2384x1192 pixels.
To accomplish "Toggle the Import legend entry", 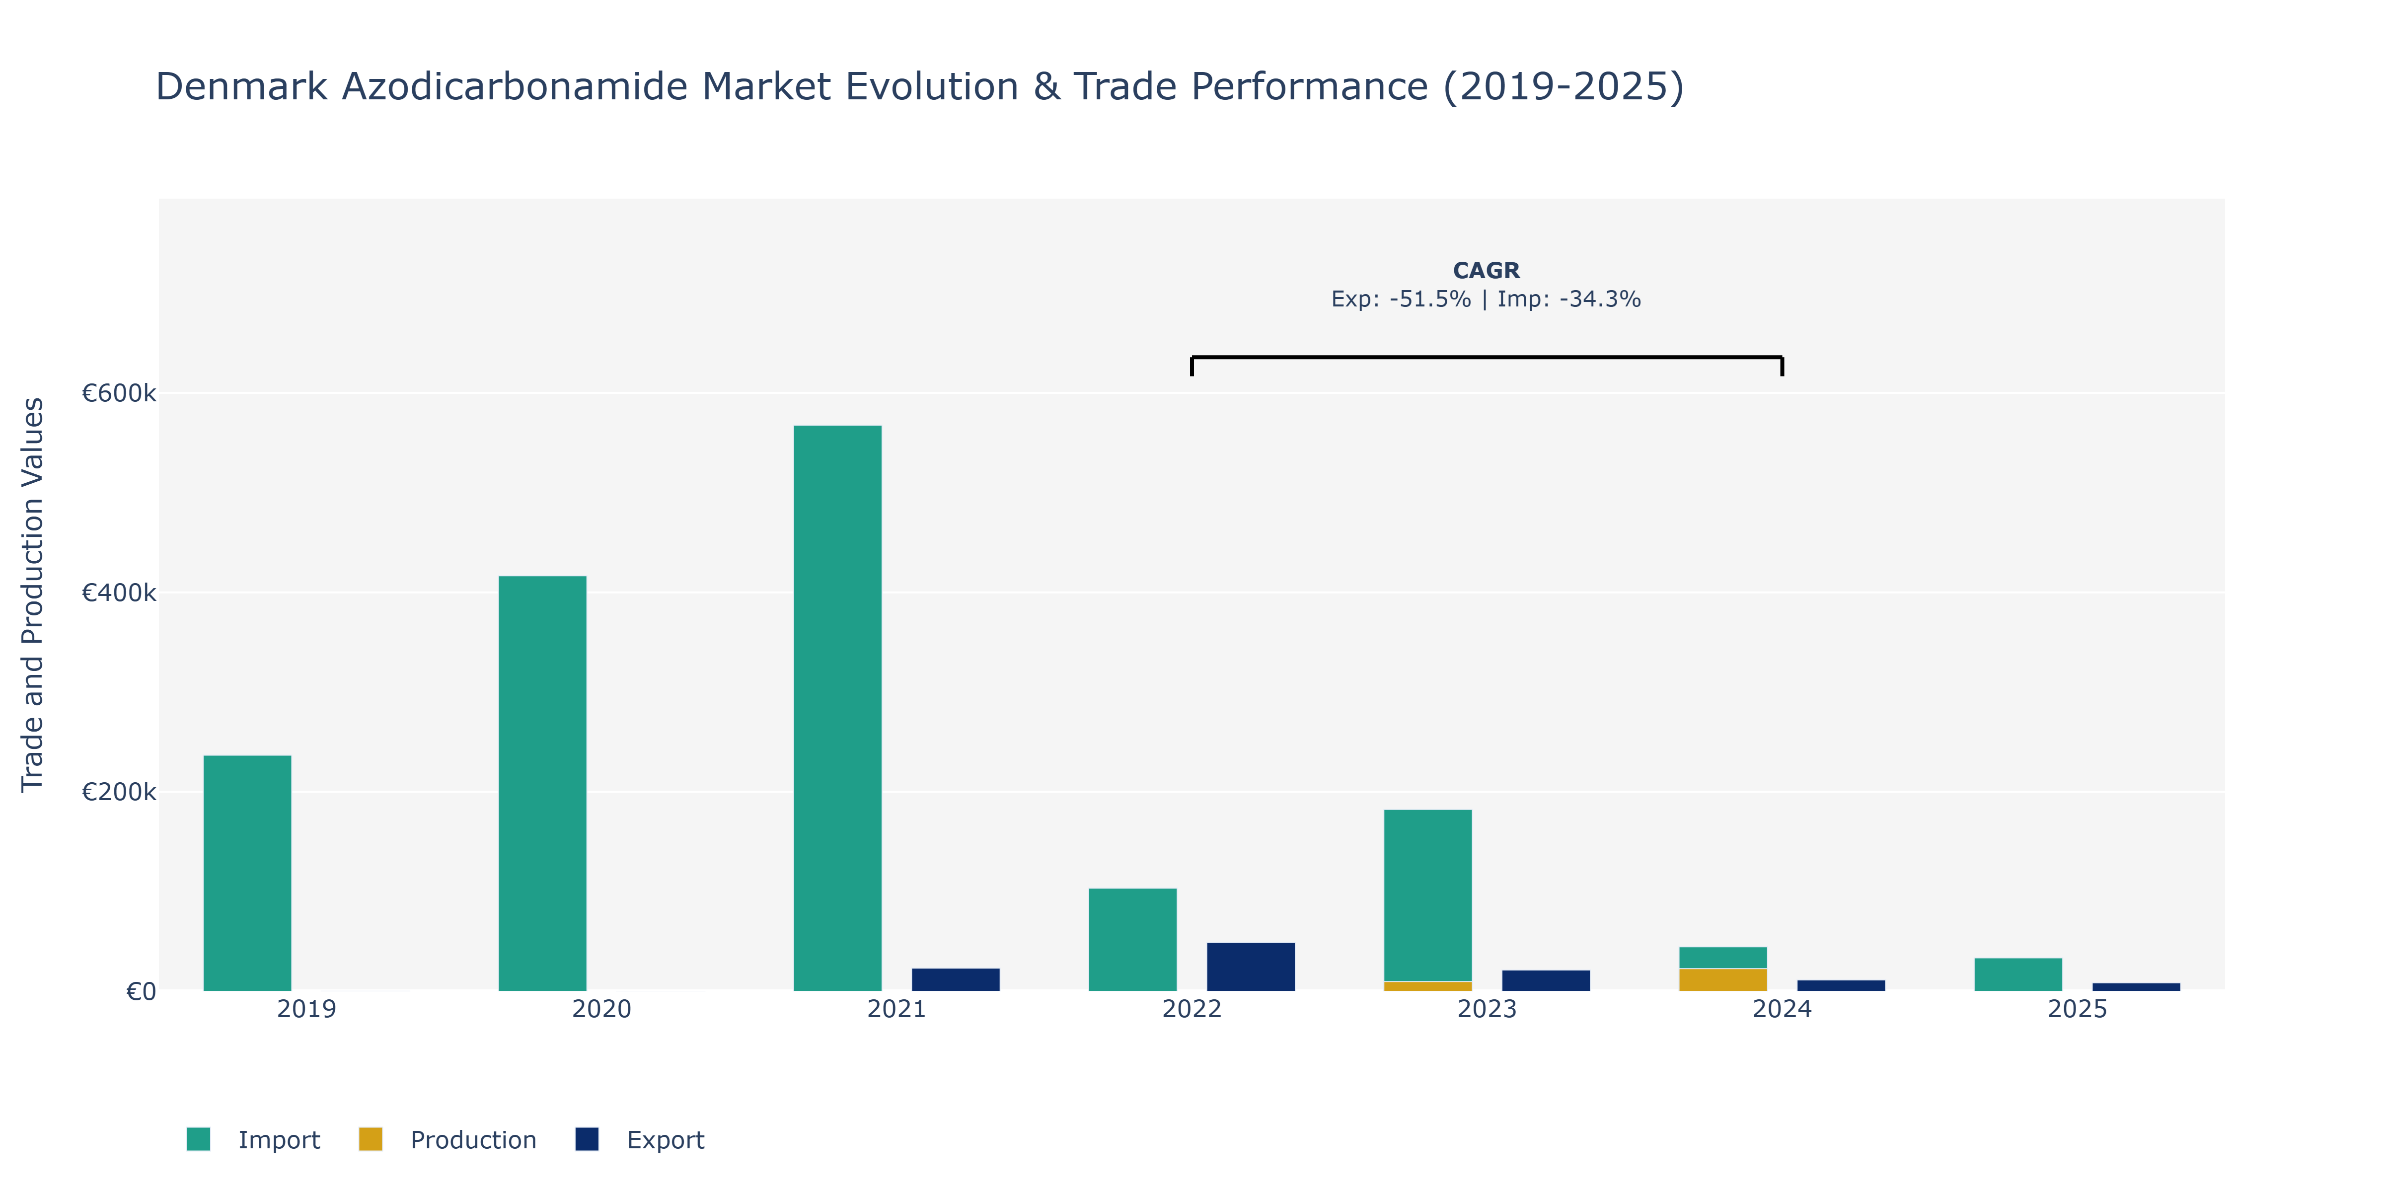I will tap(253, 1139).
